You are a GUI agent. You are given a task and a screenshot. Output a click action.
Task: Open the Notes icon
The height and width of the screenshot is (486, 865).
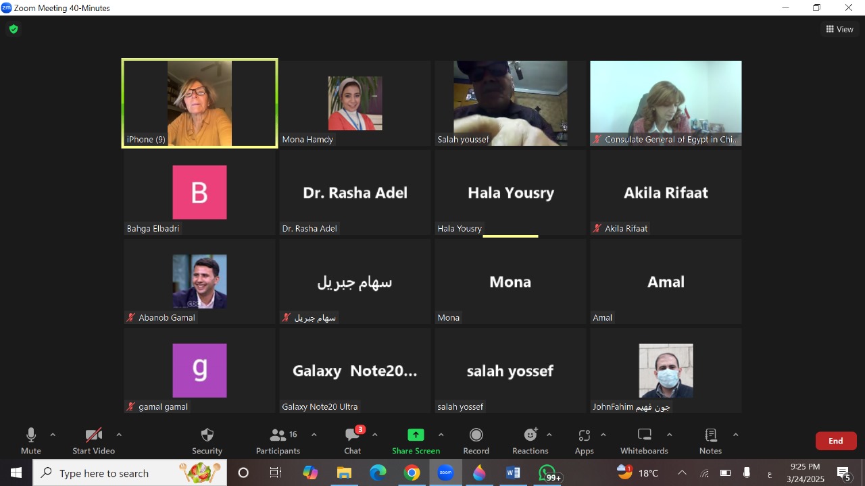click(x=710, y=435)
